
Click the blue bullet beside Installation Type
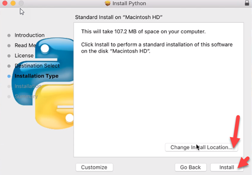pyautogui.click(x=9, y=76)
